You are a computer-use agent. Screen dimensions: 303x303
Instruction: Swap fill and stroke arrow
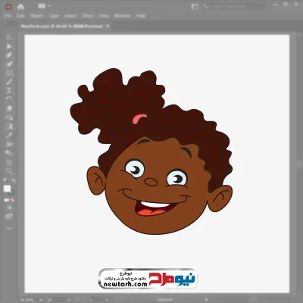point(13,181)
